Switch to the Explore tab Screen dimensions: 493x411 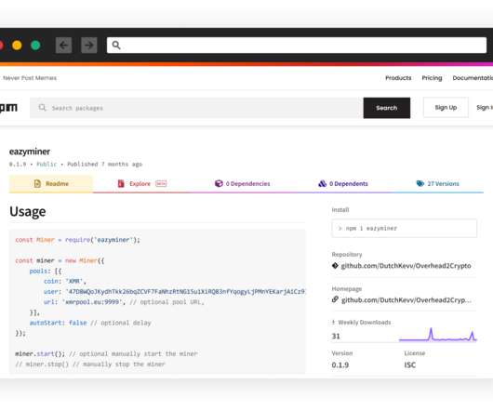point(141,184)
